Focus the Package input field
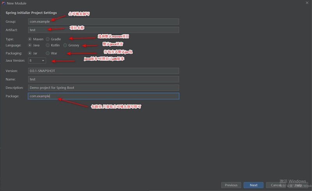 (103, 96)
